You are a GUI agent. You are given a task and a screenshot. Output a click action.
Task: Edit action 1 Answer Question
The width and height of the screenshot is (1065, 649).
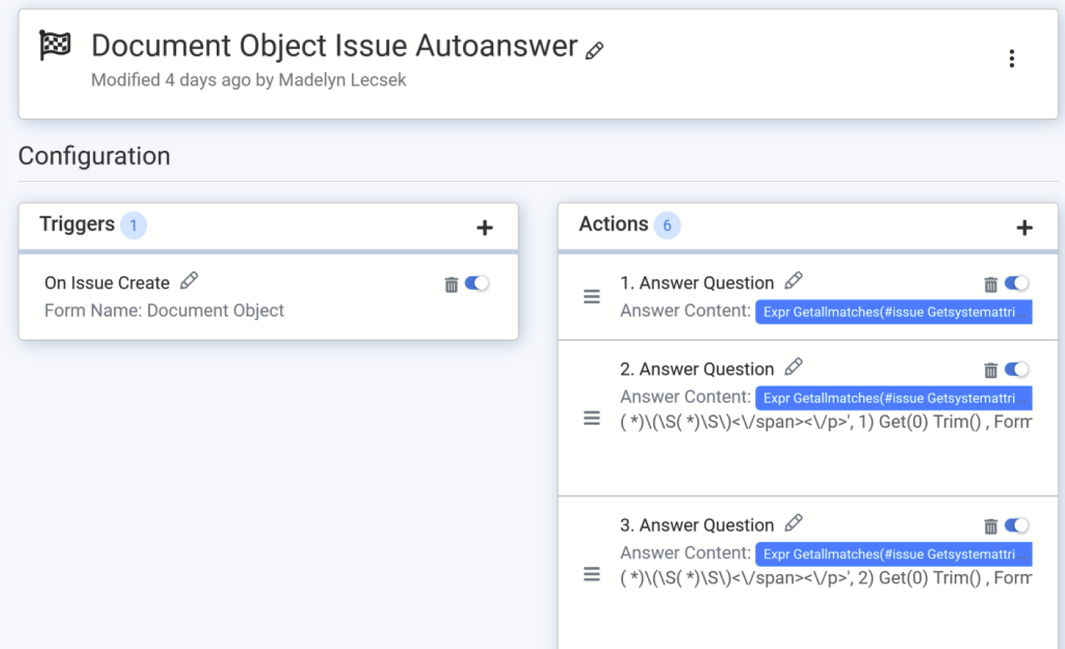point(793,281)
